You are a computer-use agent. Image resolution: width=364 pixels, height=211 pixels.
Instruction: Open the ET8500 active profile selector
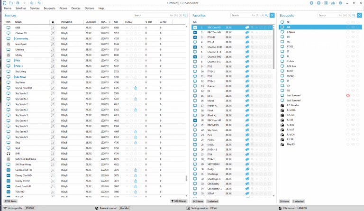[x=30, y=208]
